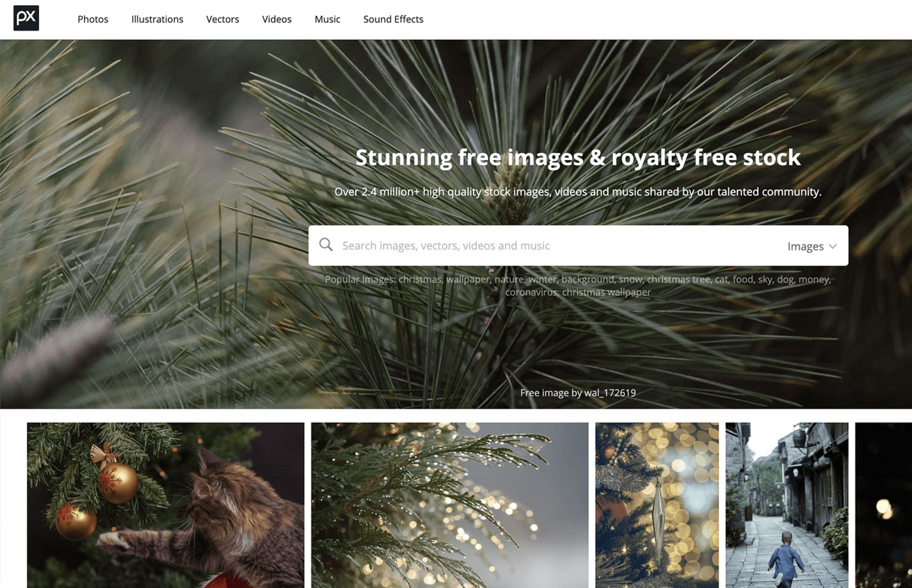
Task: Focus the search images input field
Action: pyautogui.click(x=560, y=246)
